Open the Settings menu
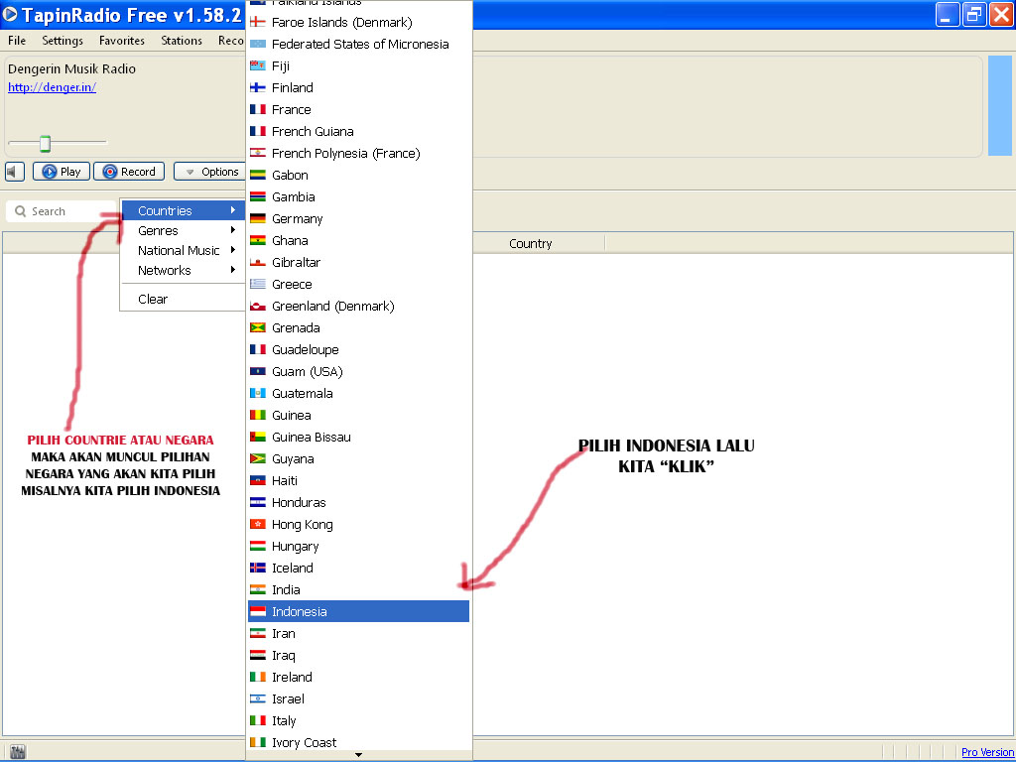This screenshot has height=762, width=1016. (x=63, y=40)
